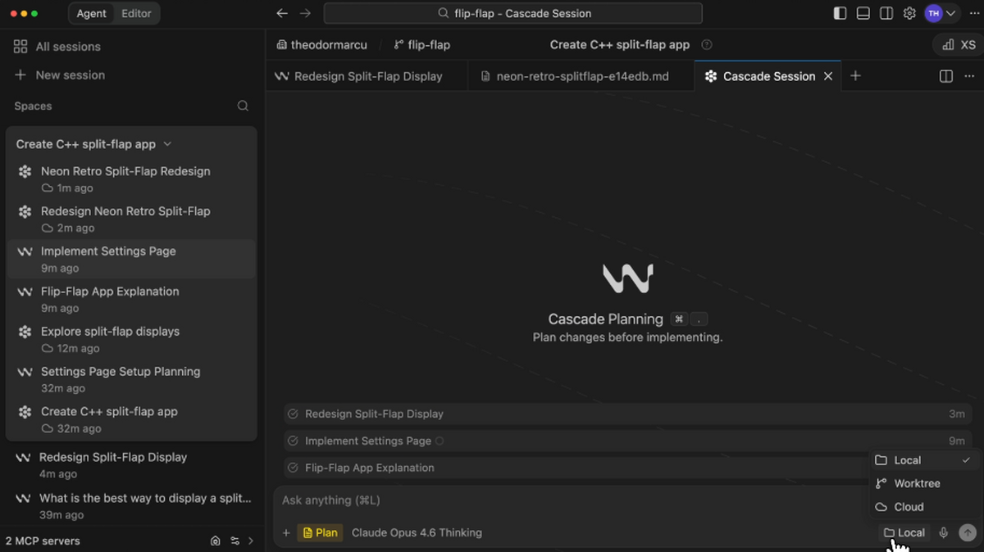The width and height of the screenshot is (984, 552).
Task: Close the Cascade Session tab
Action: click(828, 76)
